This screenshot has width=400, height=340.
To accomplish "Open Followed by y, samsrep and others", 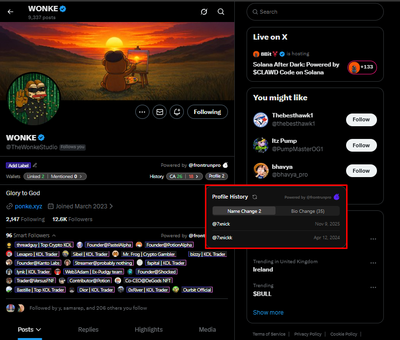I will click(88, 308).
